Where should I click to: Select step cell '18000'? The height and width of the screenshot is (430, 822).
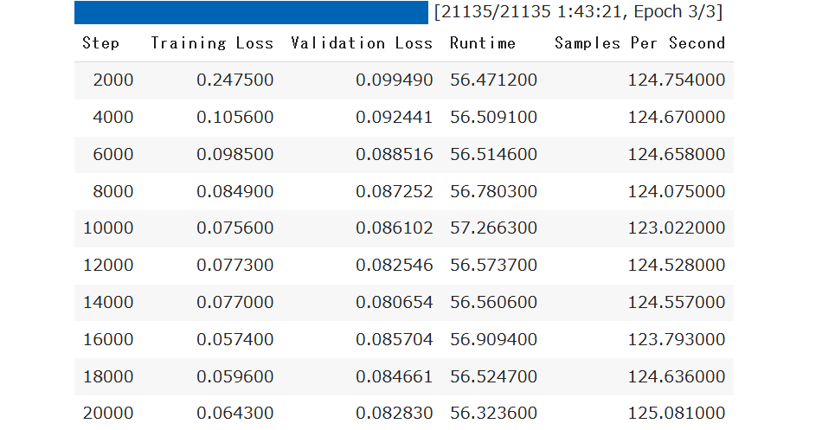pos(108,377)
